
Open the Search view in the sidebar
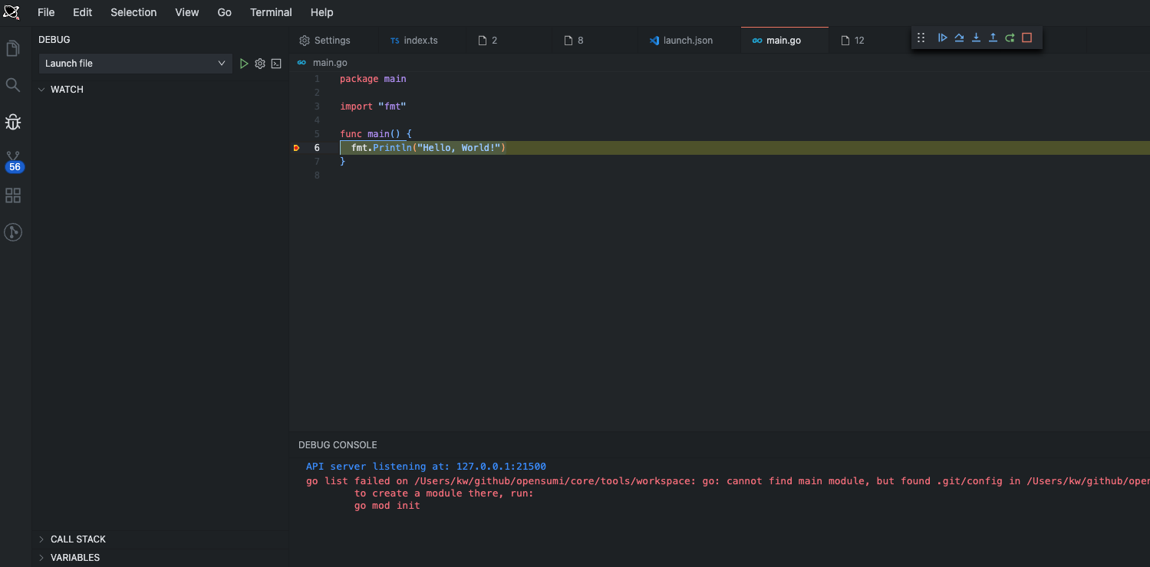point(12,84)
